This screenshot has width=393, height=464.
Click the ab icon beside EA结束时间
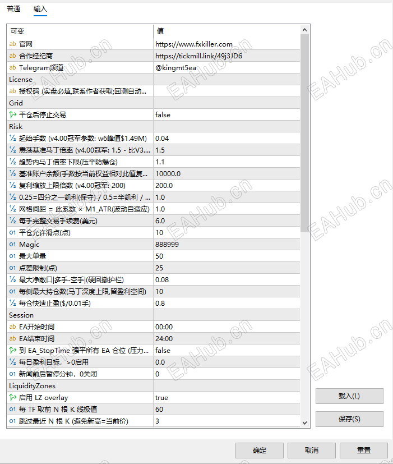coord(12,338)
